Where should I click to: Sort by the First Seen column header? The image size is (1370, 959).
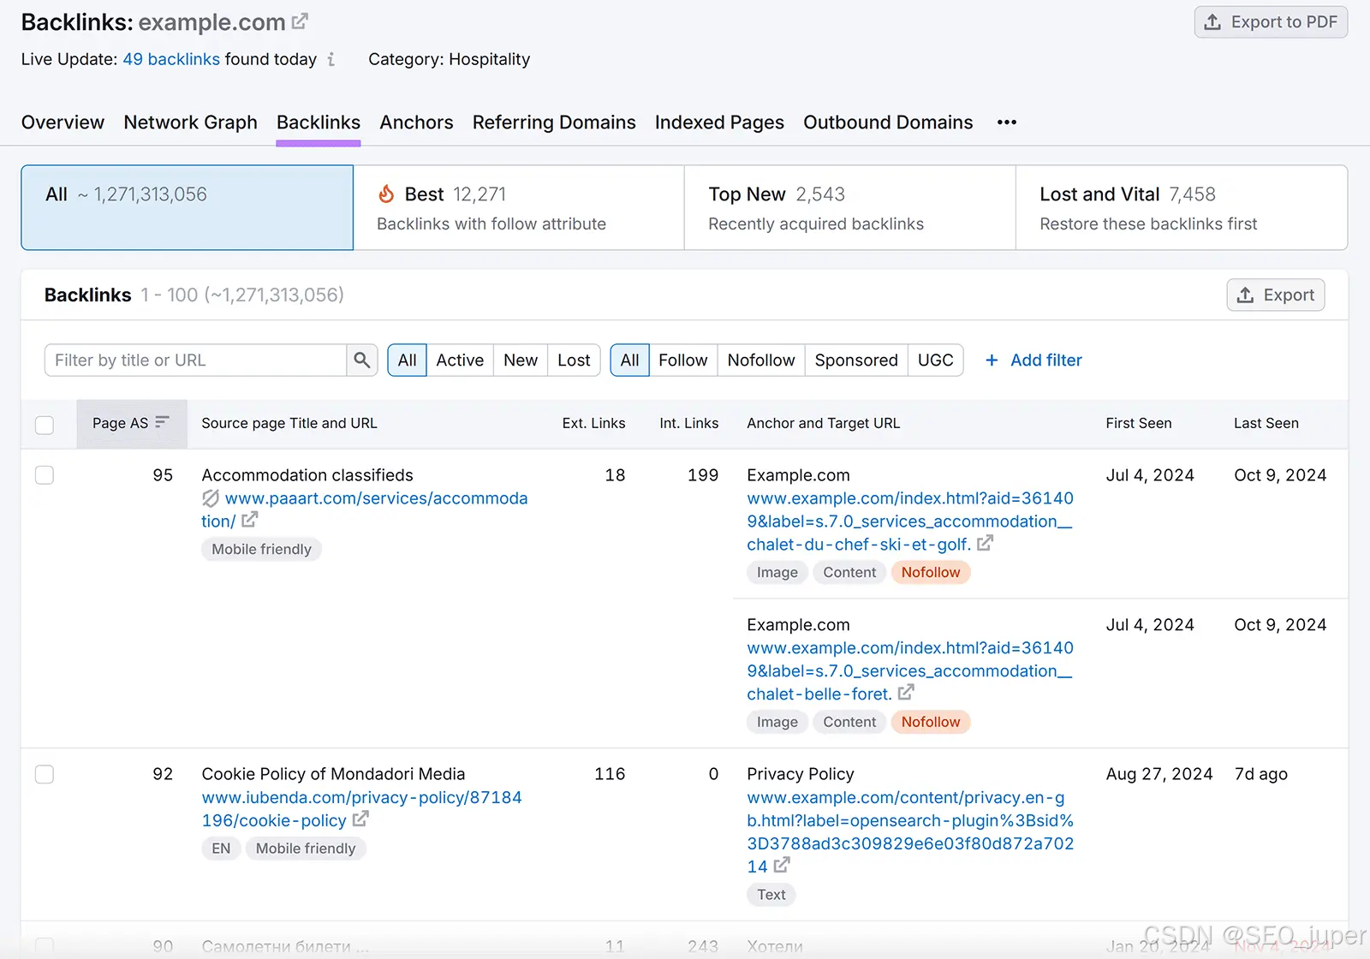coord(1138,423)
